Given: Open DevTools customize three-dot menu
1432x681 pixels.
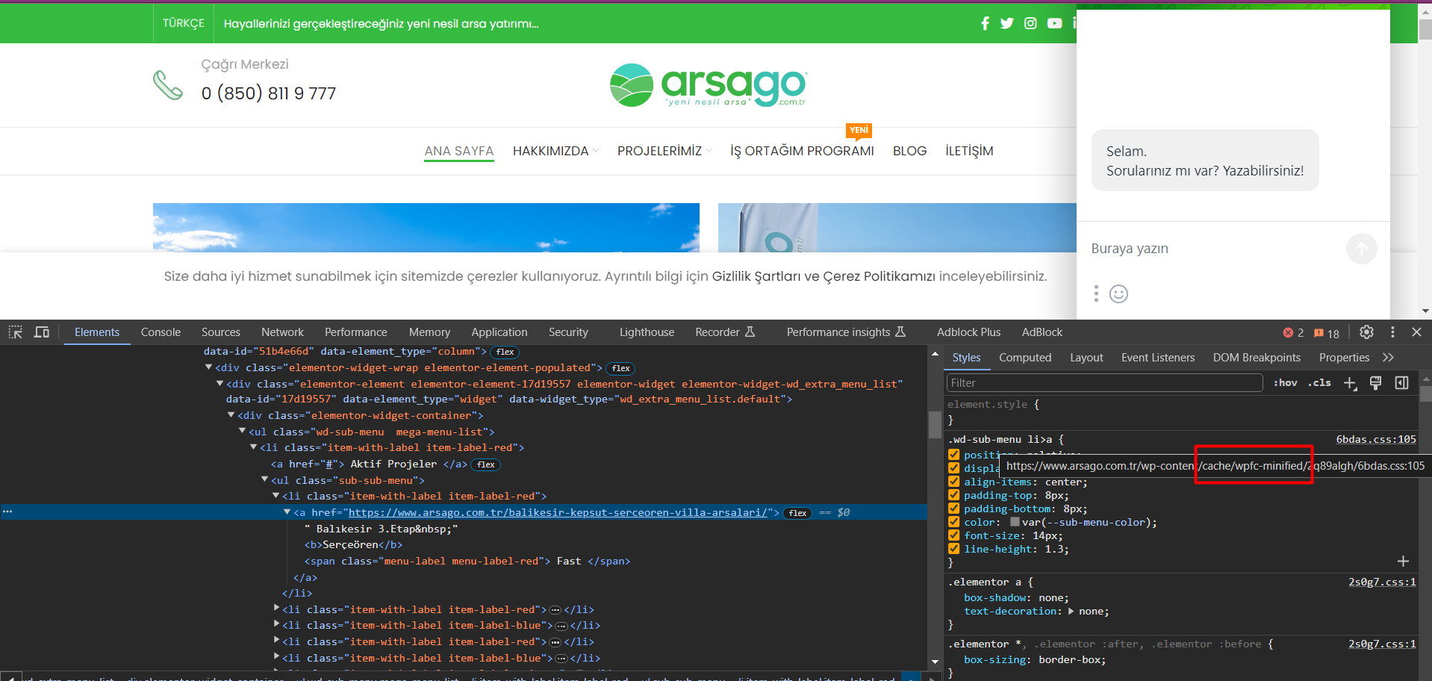Looking at the screenshot, I should click(1392, 332).
